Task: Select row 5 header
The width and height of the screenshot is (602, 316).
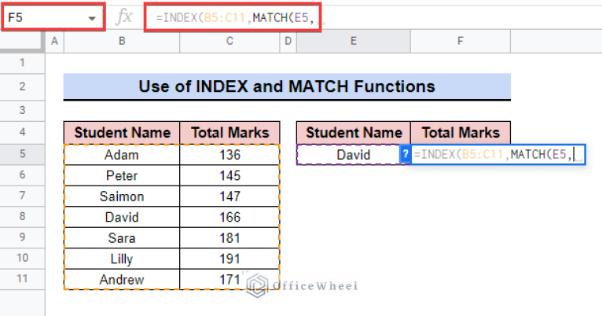Action: click(22, 154)
